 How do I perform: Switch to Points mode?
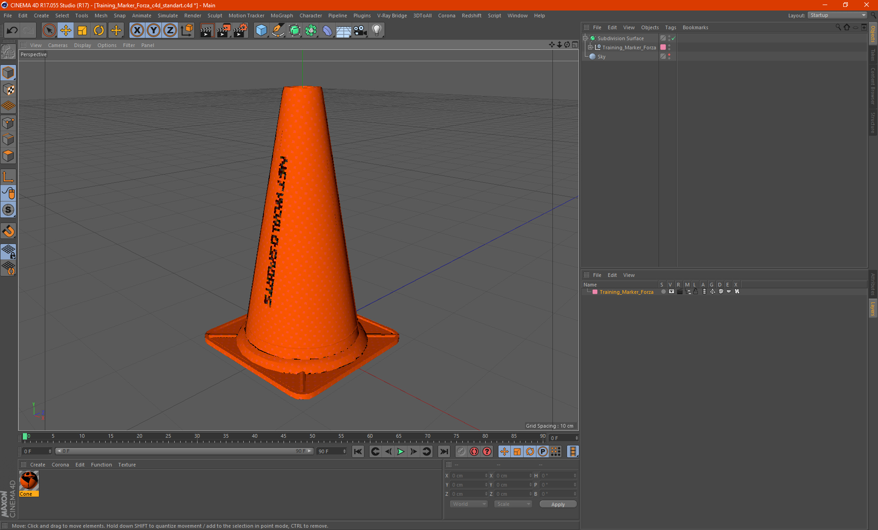8,123
